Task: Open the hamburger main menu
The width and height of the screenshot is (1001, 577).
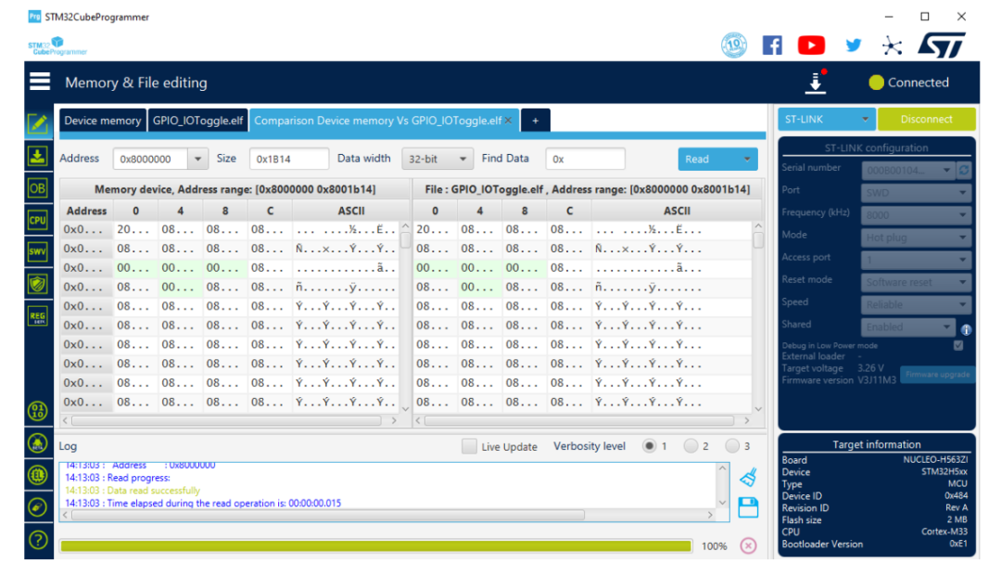Action: coord(40,82)
